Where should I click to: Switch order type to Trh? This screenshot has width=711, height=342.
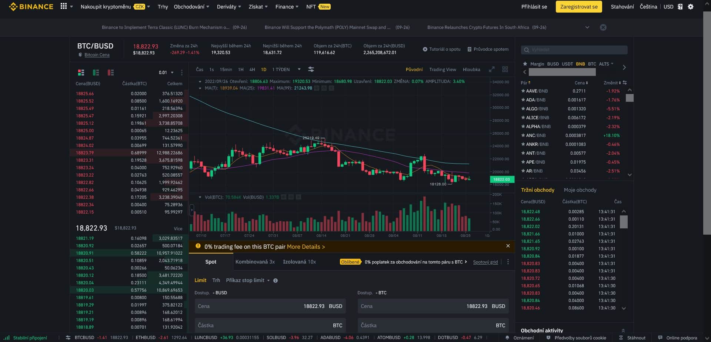tap(216, 280)
